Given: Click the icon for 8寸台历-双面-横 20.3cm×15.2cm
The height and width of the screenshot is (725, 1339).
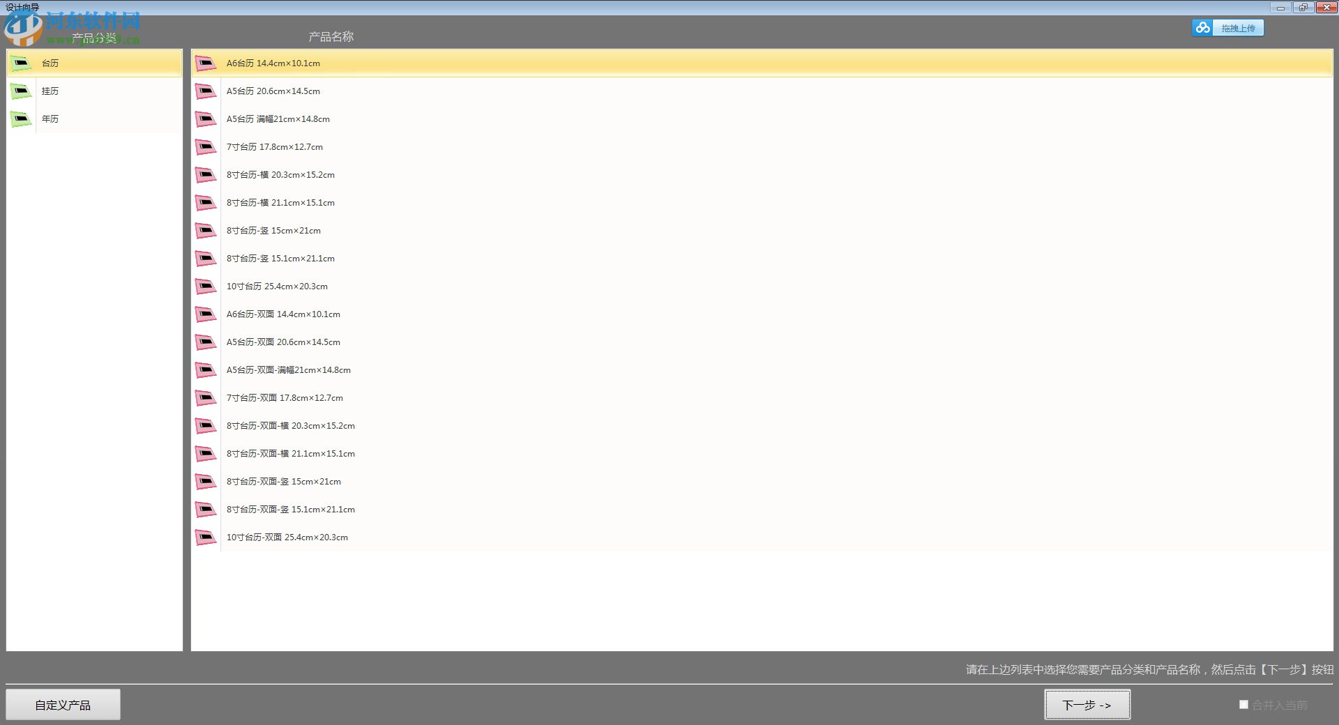Looking at the screenshot, I should (x=206, y=426).
